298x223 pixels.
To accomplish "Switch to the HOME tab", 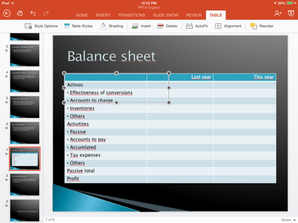I will click(82, 15).
